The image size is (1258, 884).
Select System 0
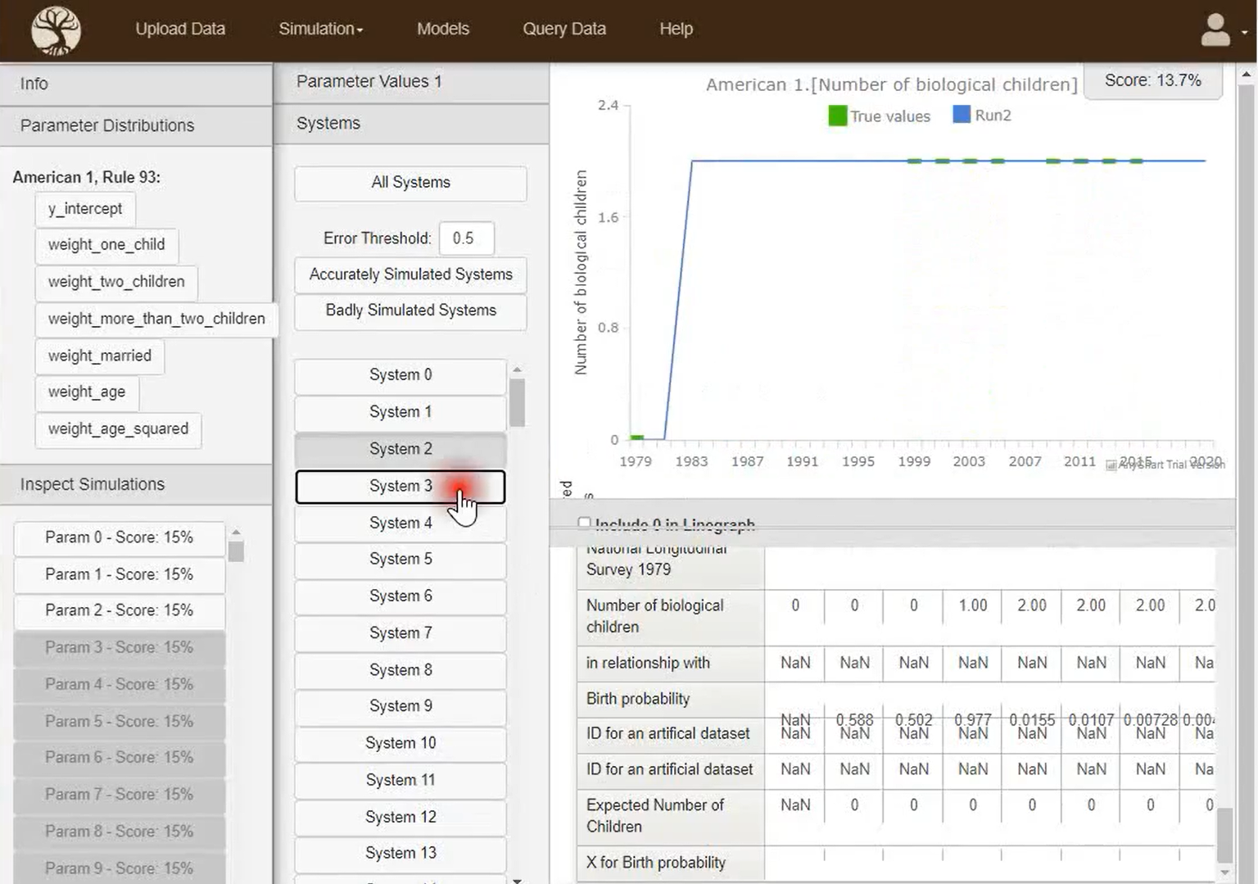400,375
